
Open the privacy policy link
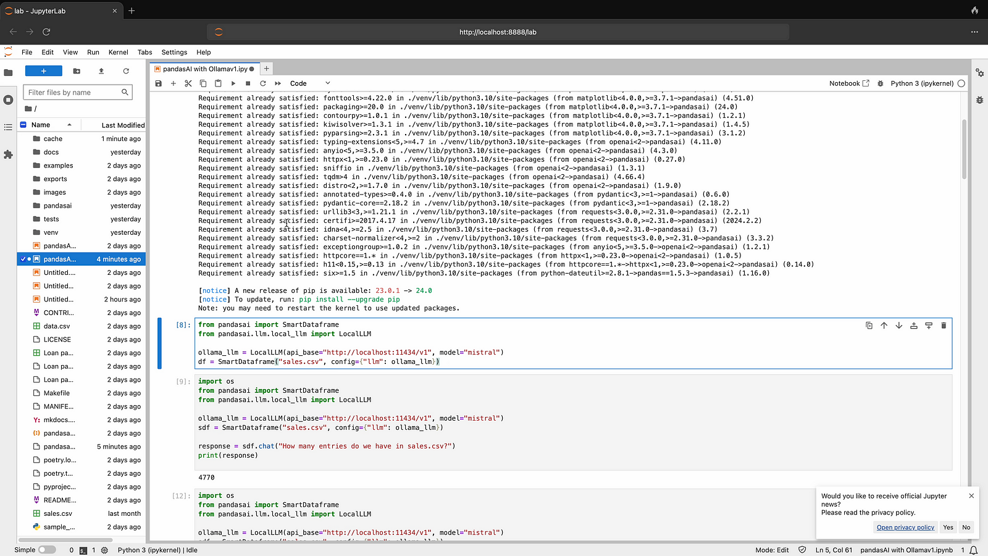point(905,527)
